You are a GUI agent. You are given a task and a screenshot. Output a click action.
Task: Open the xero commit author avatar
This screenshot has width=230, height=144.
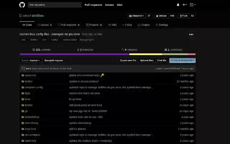pos(23,68)
